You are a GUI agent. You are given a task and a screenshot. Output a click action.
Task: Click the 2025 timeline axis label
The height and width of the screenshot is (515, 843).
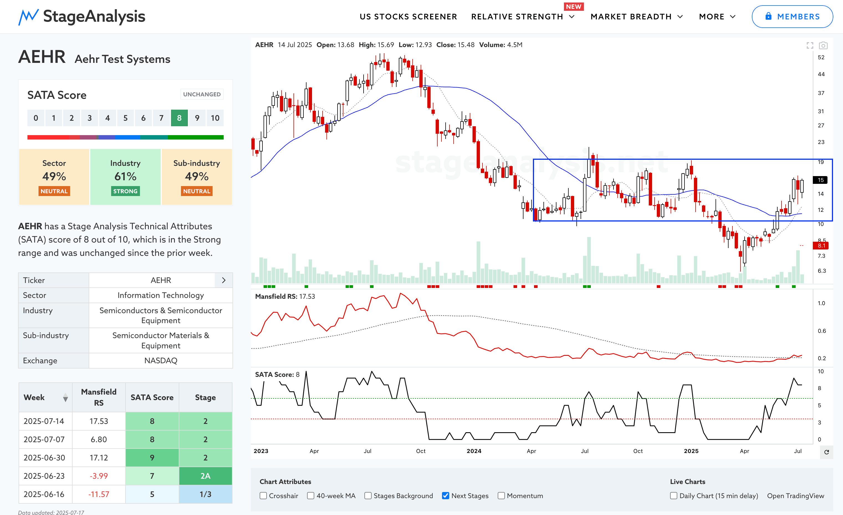tap(691, 451)
